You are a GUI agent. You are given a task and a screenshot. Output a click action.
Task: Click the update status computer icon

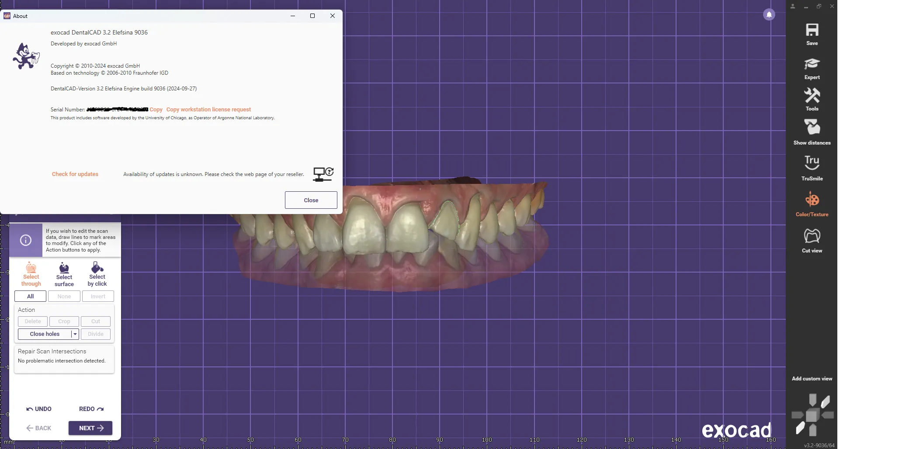point(323,174)
